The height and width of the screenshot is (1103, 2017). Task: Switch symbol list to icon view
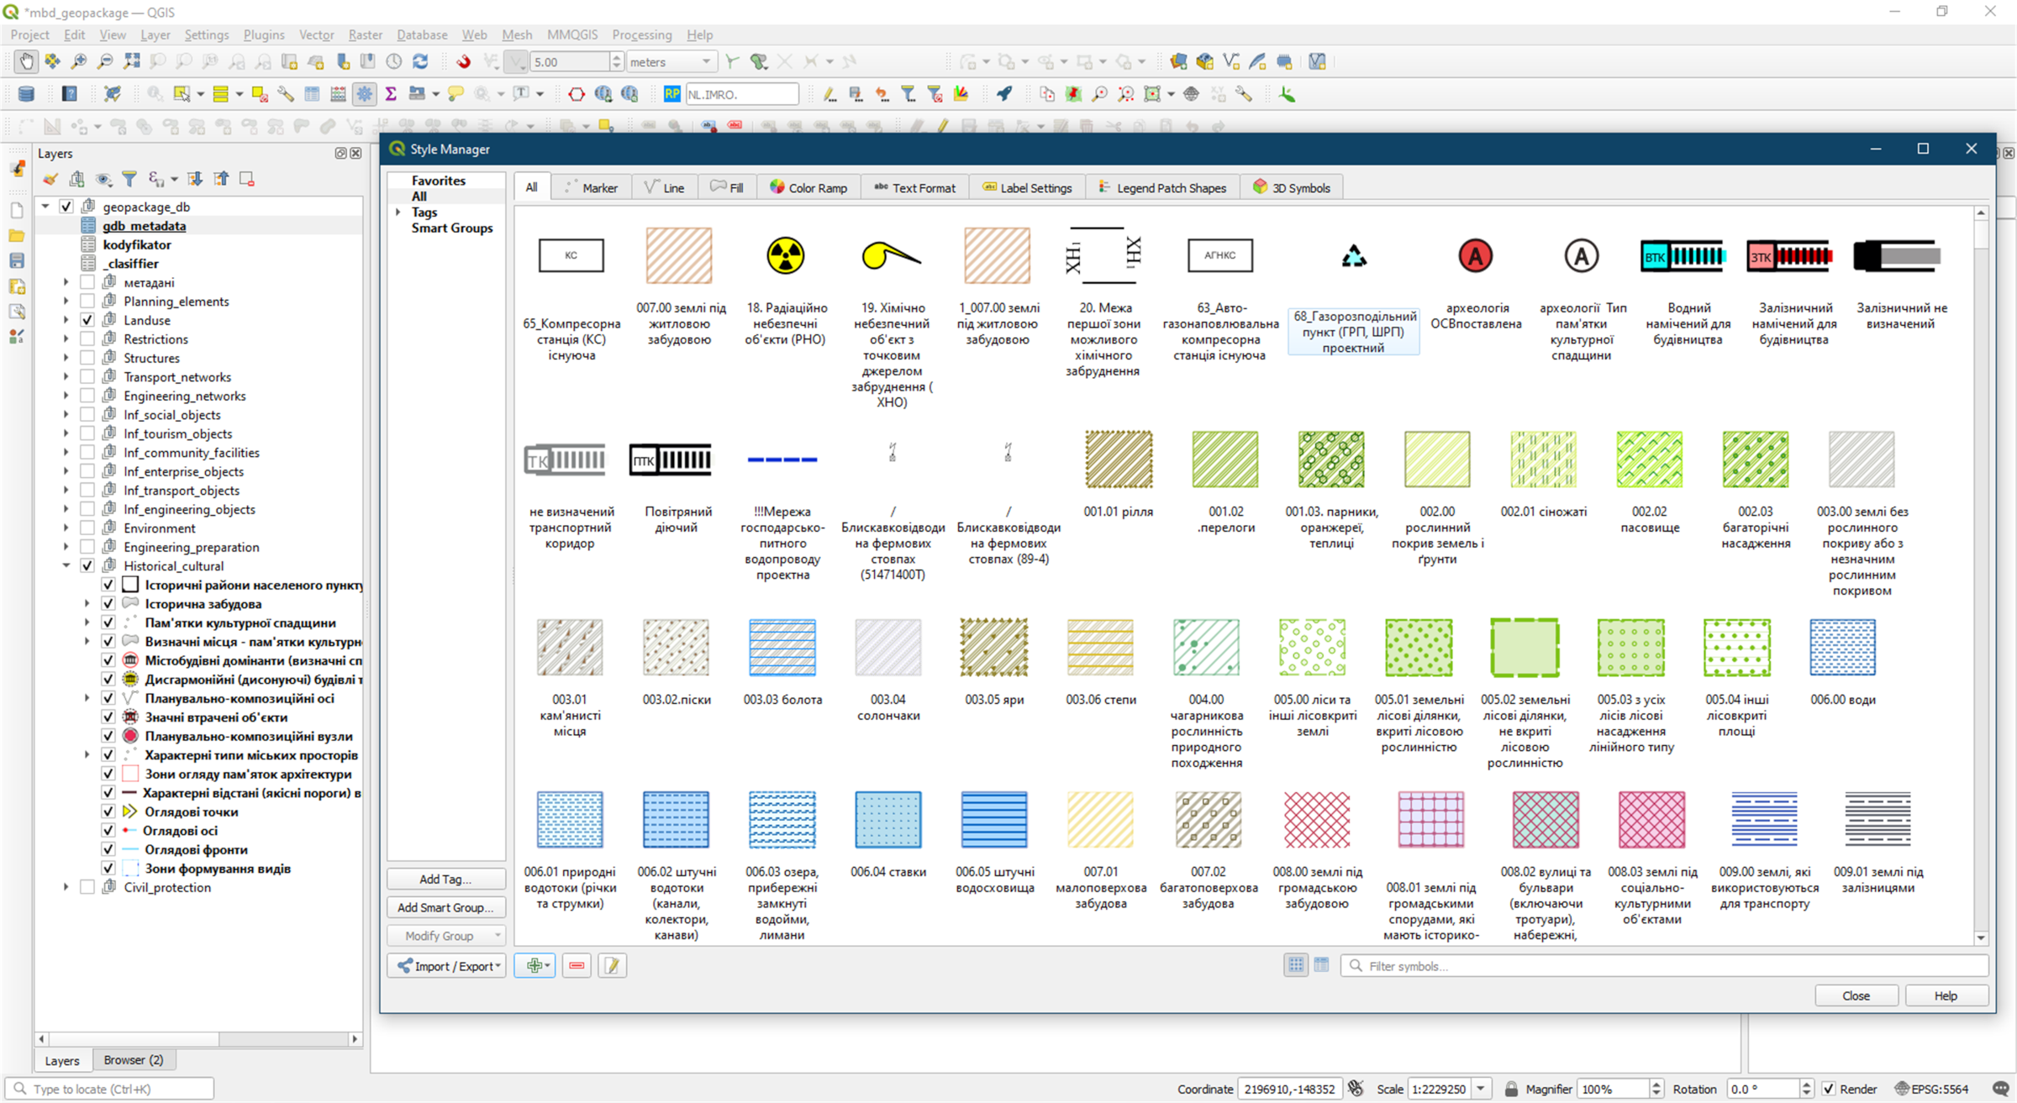point(1295,965)
